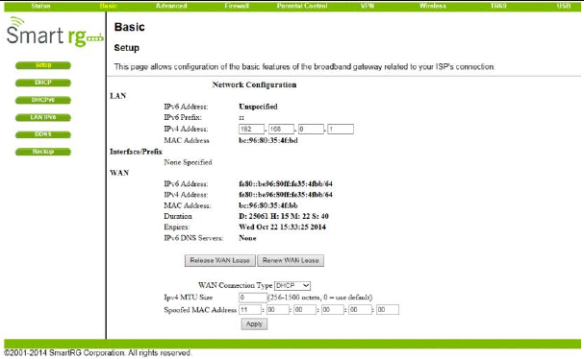Switch to the TR69 tab
This screenshot has height=359, width=584.
498,6
